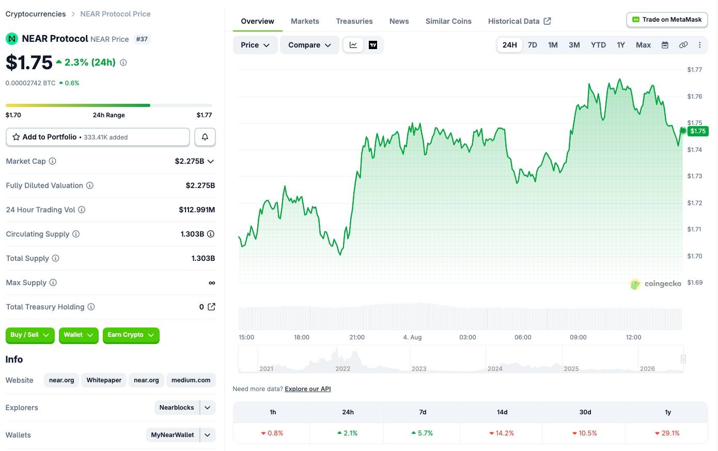Image resolution: width=718 pixels, height=451 pixels.
Task: Select the YTD chart range
Action: click(x=598, y=45)
